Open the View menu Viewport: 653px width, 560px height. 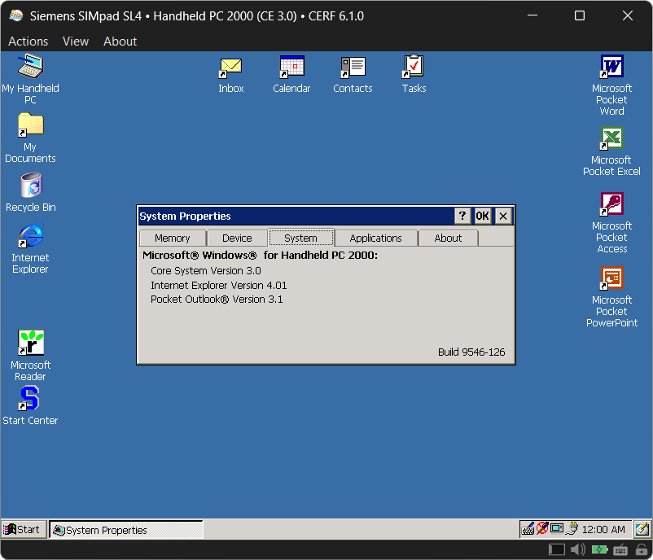tap(76, 42)
